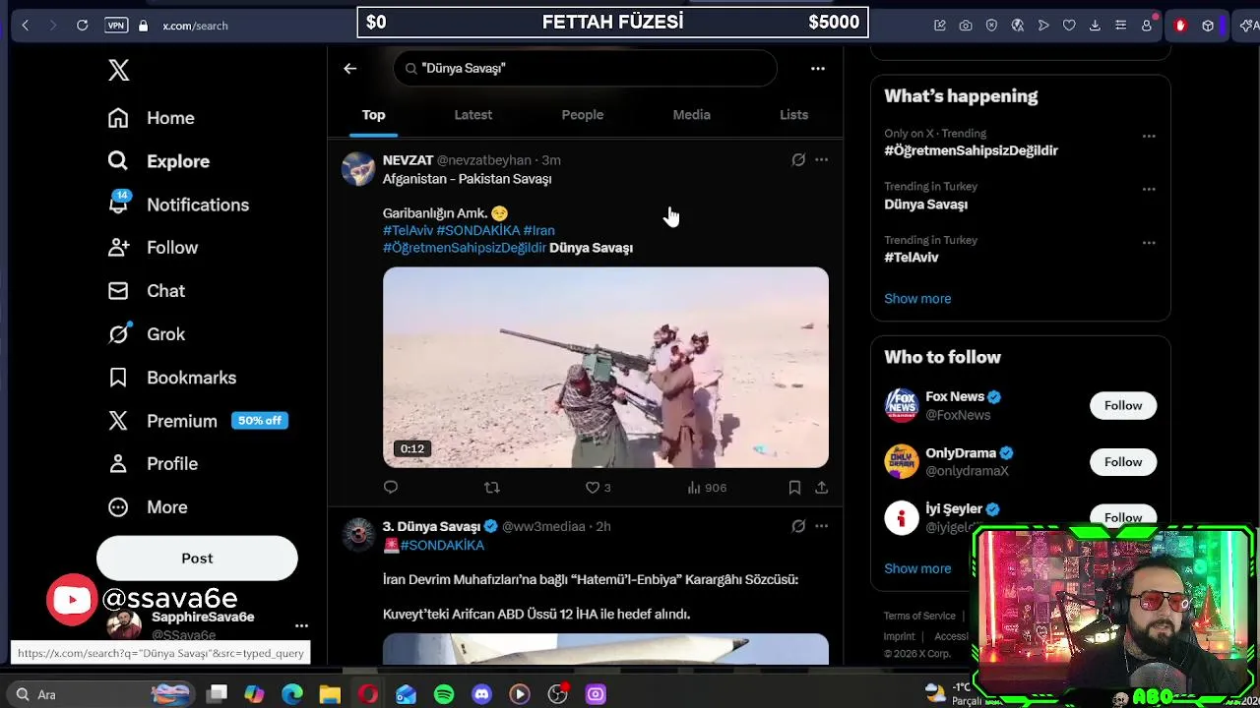The height and width of the screenshot is (708, 1260).
Task: Bookmark the NEVZAT post
Action: 794,488
